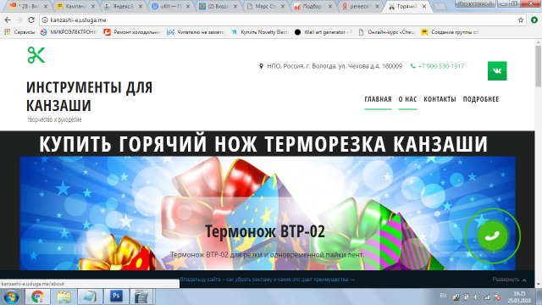Click the scrollbar down arrow
The image size is (542, 305).
539,285
